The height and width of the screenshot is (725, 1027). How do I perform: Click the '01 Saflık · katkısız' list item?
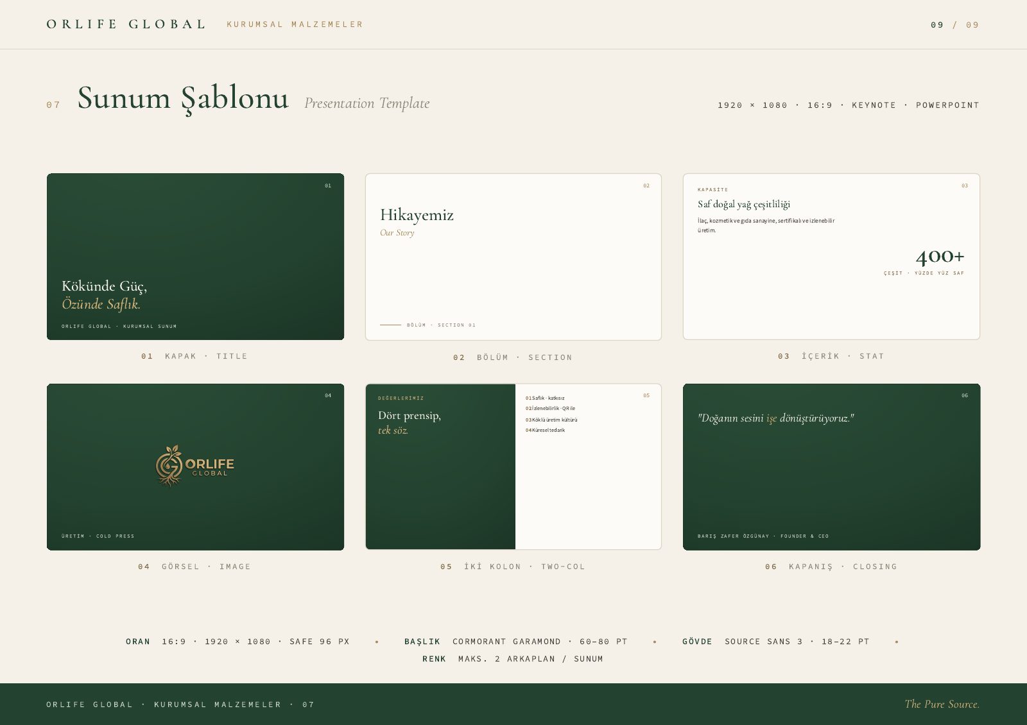pos(545,398)
